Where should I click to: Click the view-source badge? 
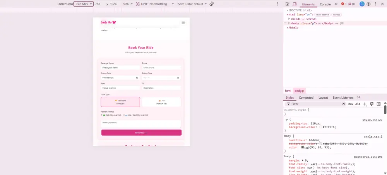coord(322,15)
